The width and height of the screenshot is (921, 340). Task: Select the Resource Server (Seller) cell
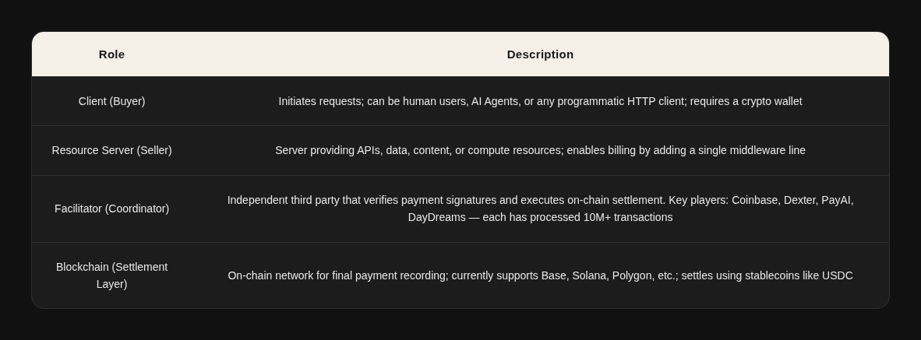(111, 150)
